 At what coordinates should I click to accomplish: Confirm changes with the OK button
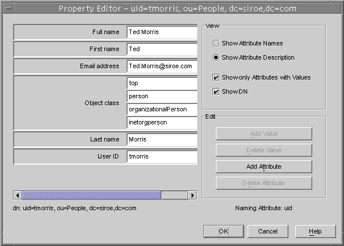223,231
